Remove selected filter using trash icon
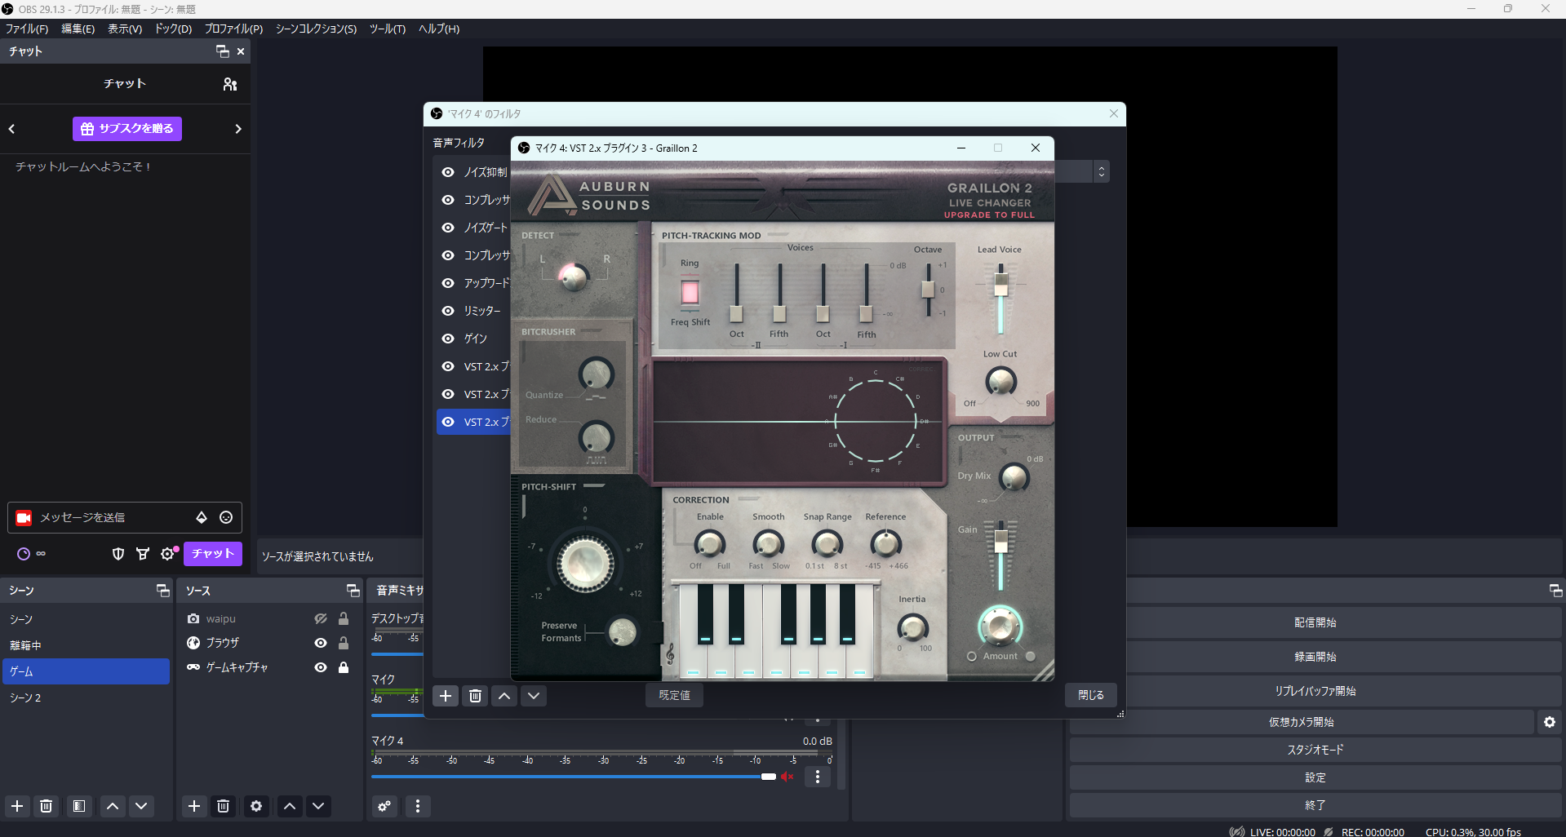The image size is (1566, 837). click(x=475, y=696)
